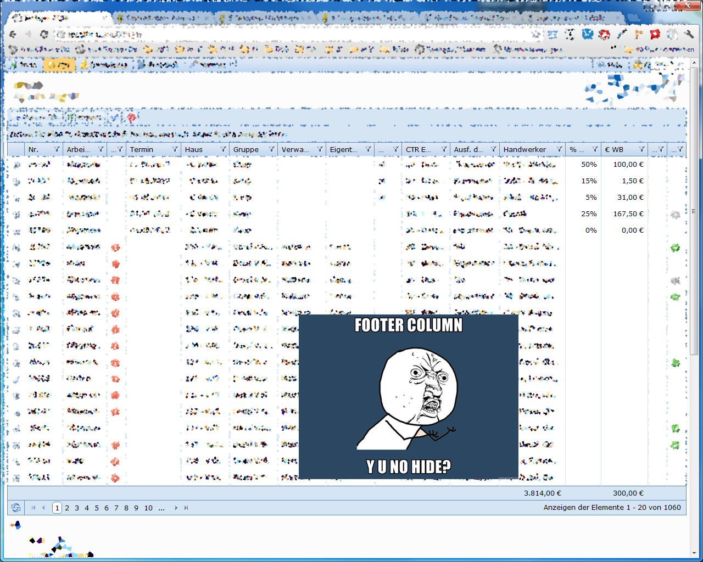Select page 5 in the pager
The height and width of the screenshot is (562, 703).
[97, 508]
